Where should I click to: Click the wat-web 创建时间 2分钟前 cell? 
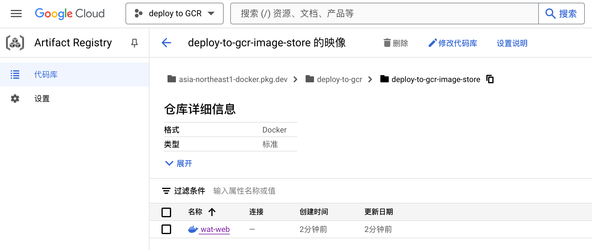click(313, 229)
